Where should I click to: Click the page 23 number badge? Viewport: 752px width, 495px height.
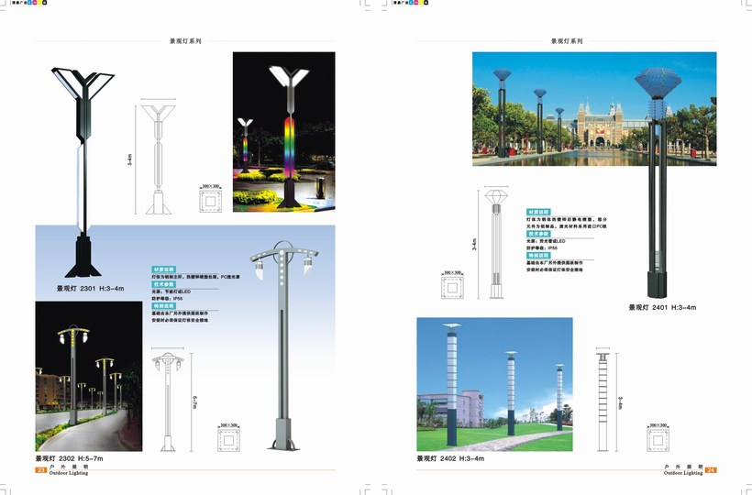pyautogui.click(x=40, y=469)
